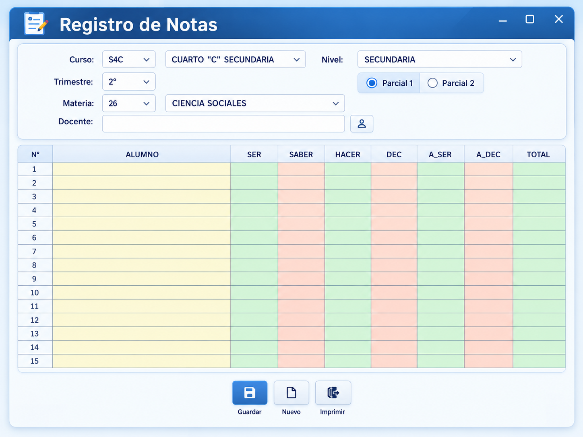The width and height of the screenshot is (583, 437).
Task: Click the SER column header
Action: tap(254, 155)
